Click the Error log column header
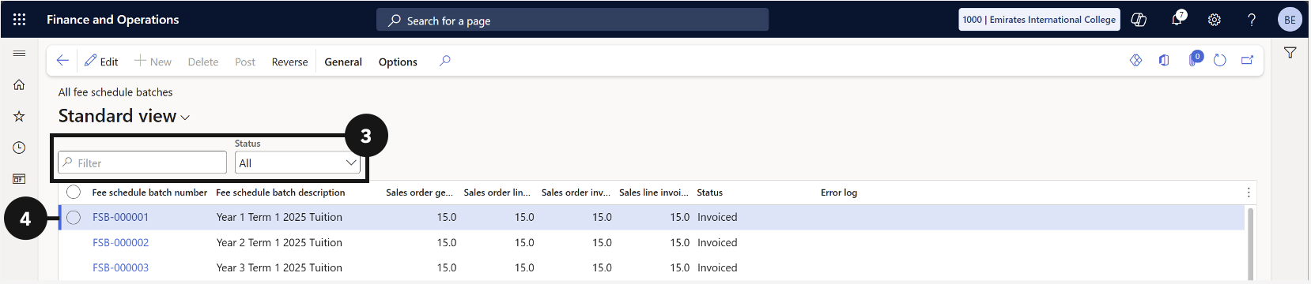This screenshot has width=1311, height=284. 839,192
